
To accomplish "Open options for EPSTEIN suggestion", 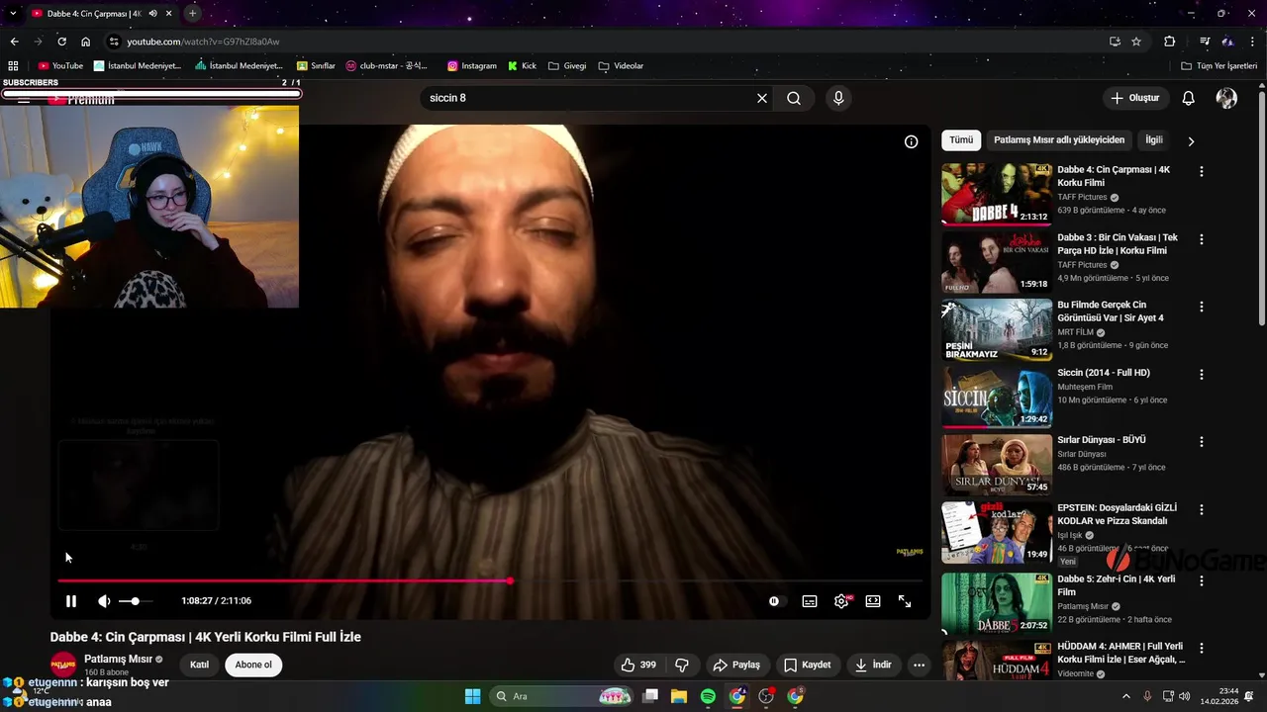I will 1202,509.
